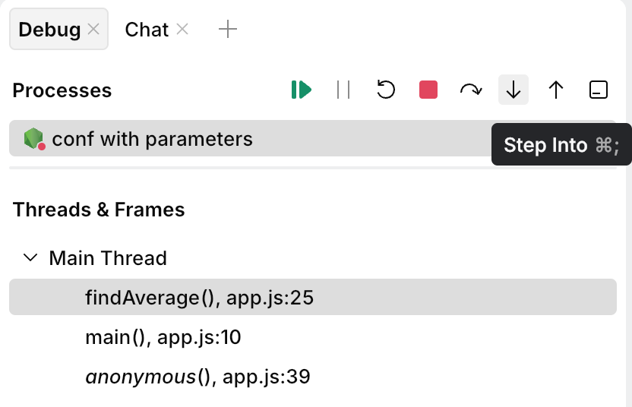Click the Rerun debug session icon
Viewport: 632px width, 407px height.
(x=386, y=90)
